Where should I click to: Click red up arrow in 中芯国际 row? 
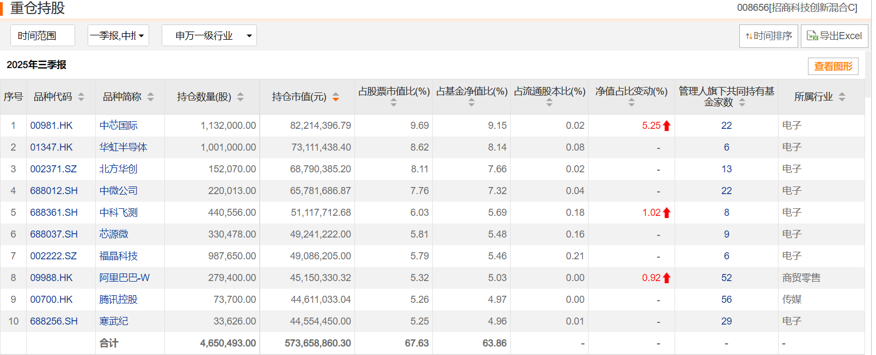pyautogui.click(x=667, y=126)
